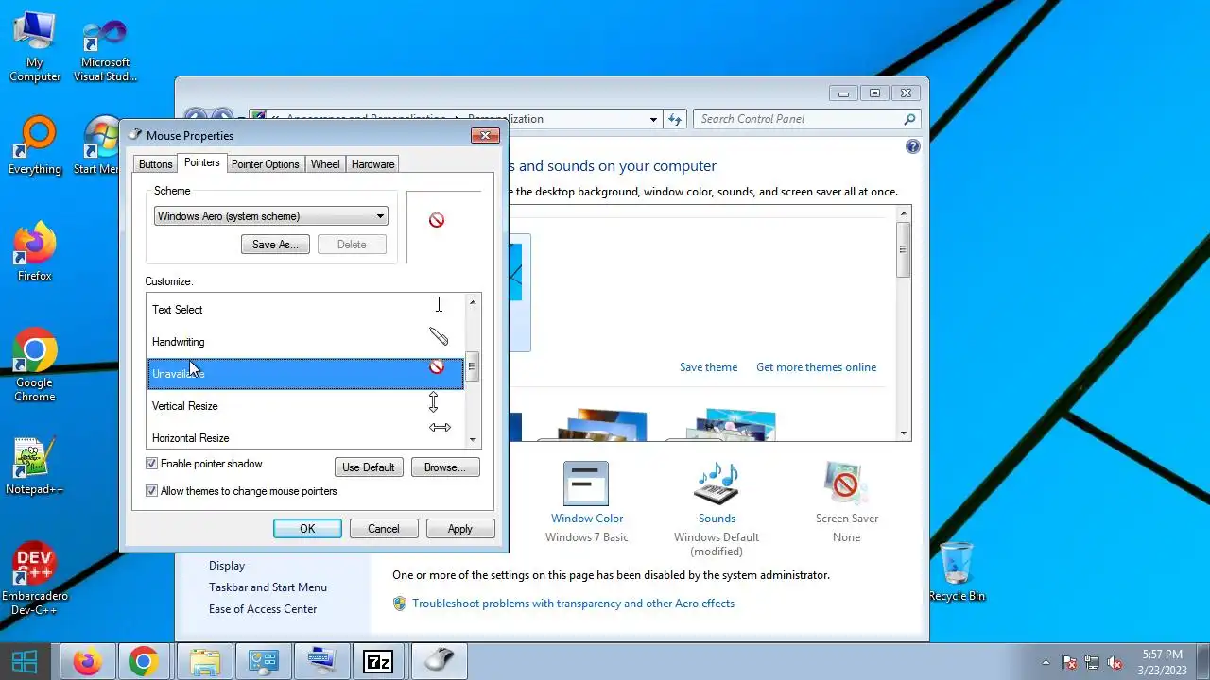Click themes pane scroll down arrow
This screenshot has width=1210, height=680.
pos(904,433)
